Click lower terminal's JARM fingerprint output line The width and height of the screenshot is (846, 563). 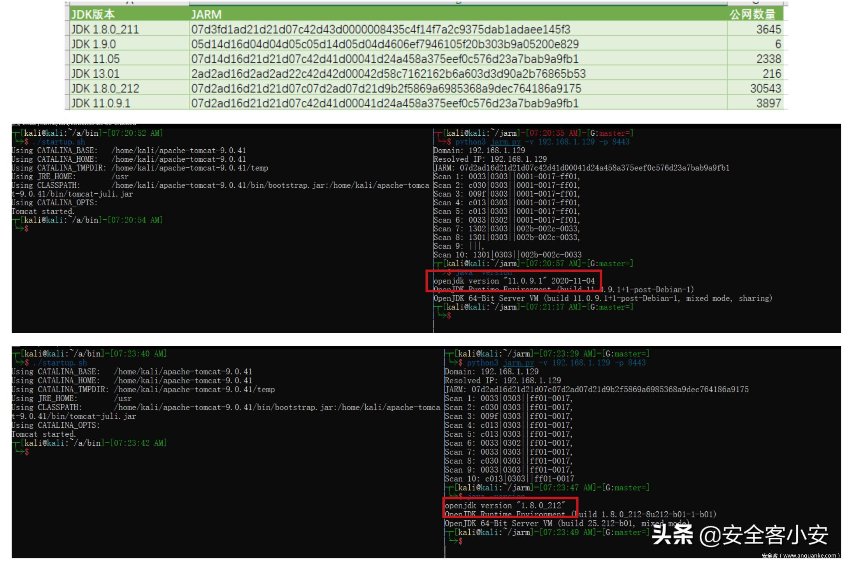(x=596, y=389)
